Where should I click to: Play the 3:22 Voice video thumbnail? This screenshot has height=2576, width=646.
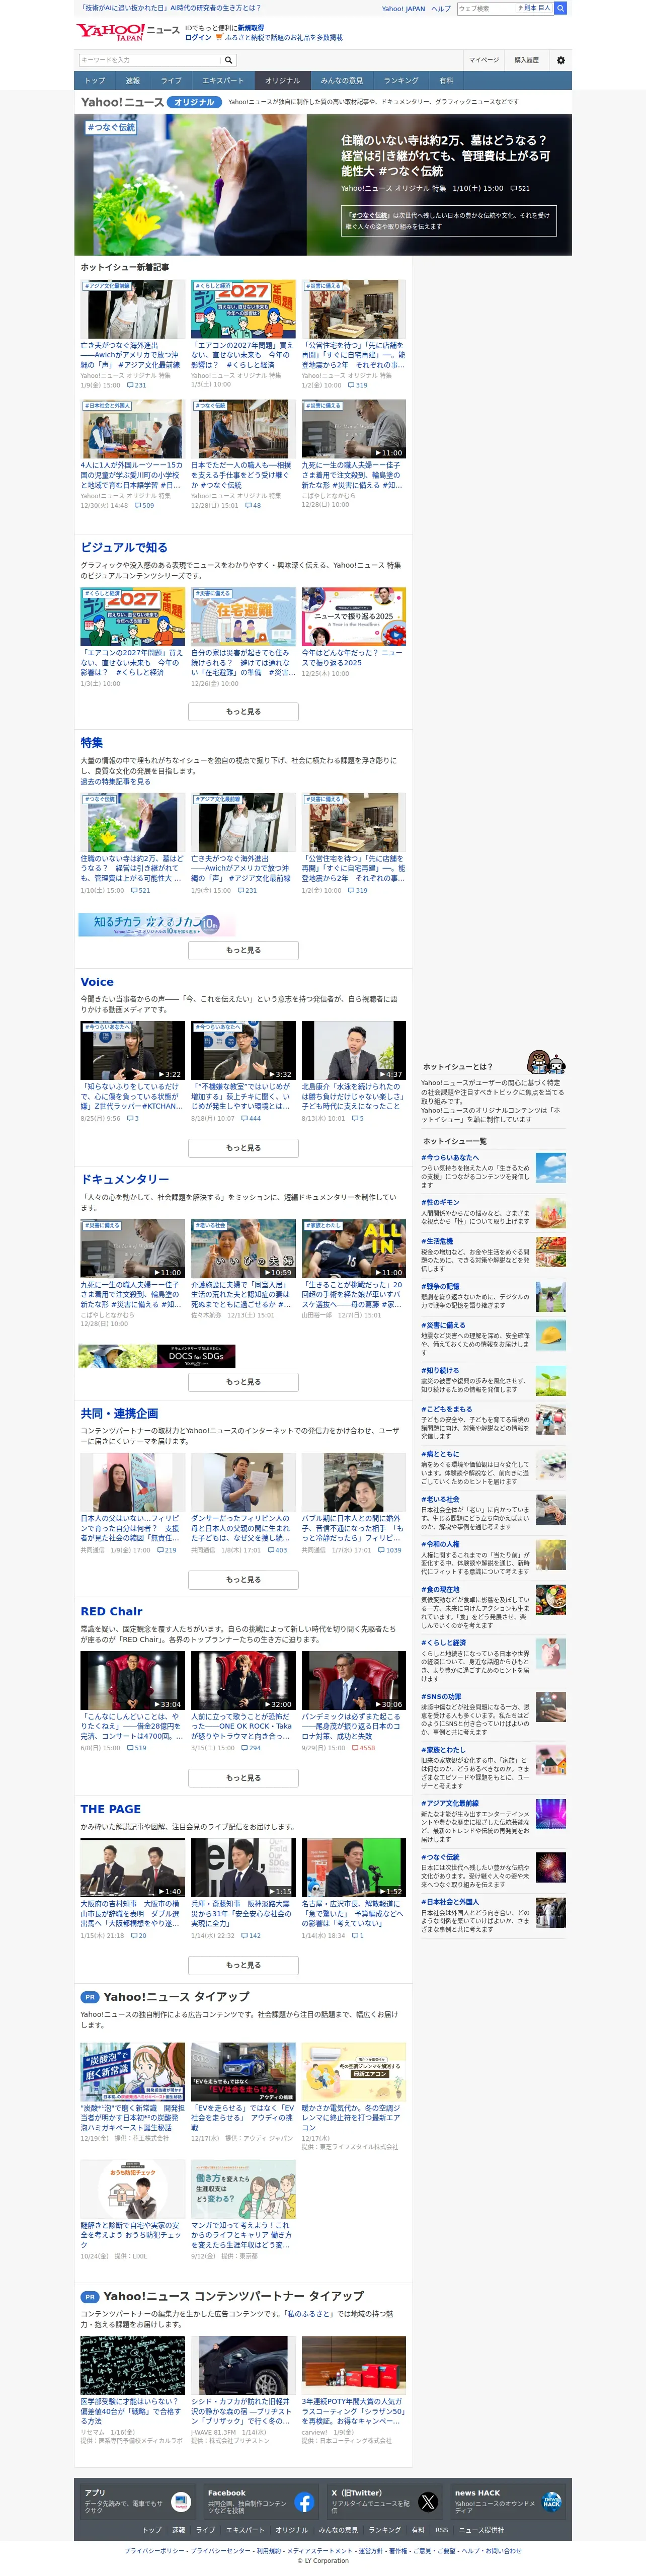click(133, 1050)
